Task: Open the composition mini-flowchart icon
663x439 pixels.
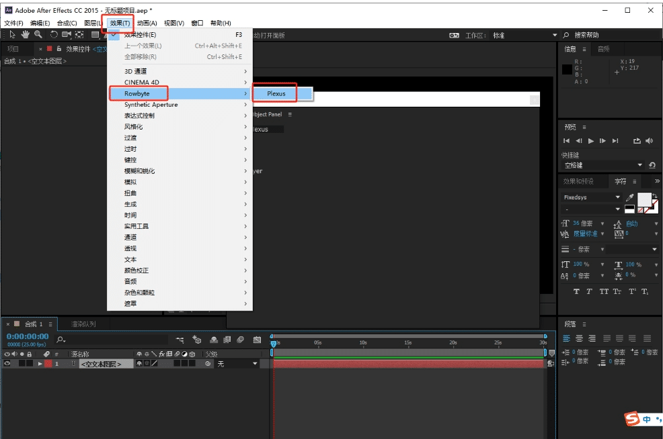Action: point(180,340)
